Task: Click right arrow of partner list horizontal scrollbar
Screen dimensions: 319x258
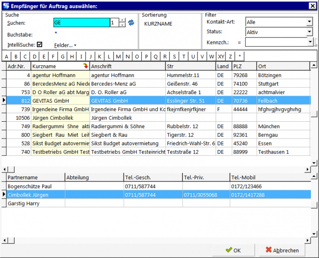Action: [307, 240]
